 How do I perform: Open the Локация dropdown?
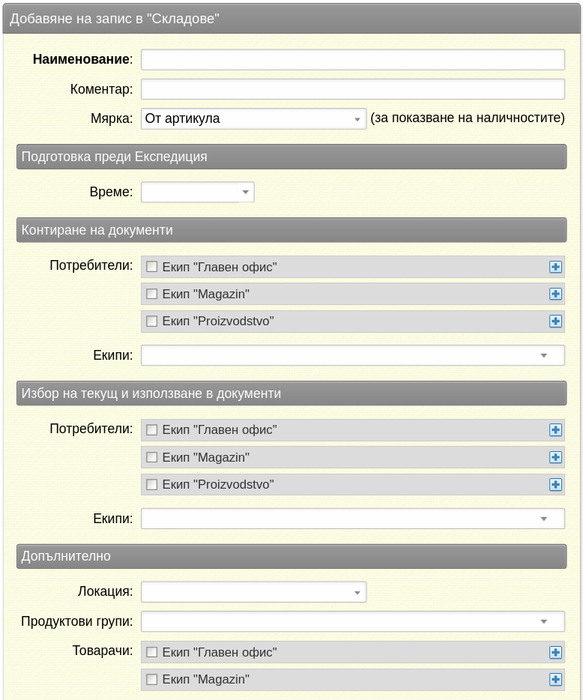pos(253,592)
